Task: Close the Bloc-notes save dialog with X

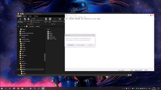Action: (94, 35)
